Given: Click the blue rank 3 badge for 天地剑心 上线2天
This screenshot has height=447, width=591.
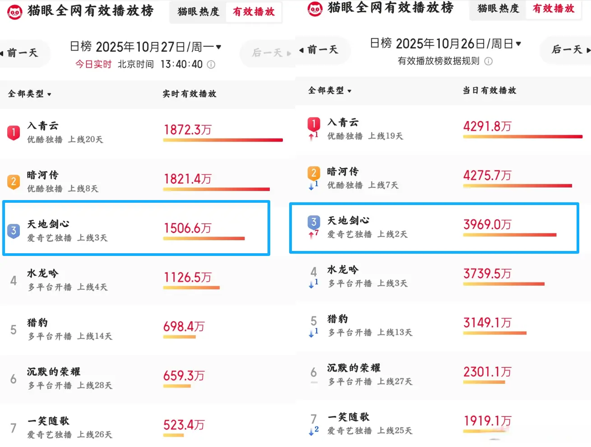Looking at the screenshot, I should 314,222.
